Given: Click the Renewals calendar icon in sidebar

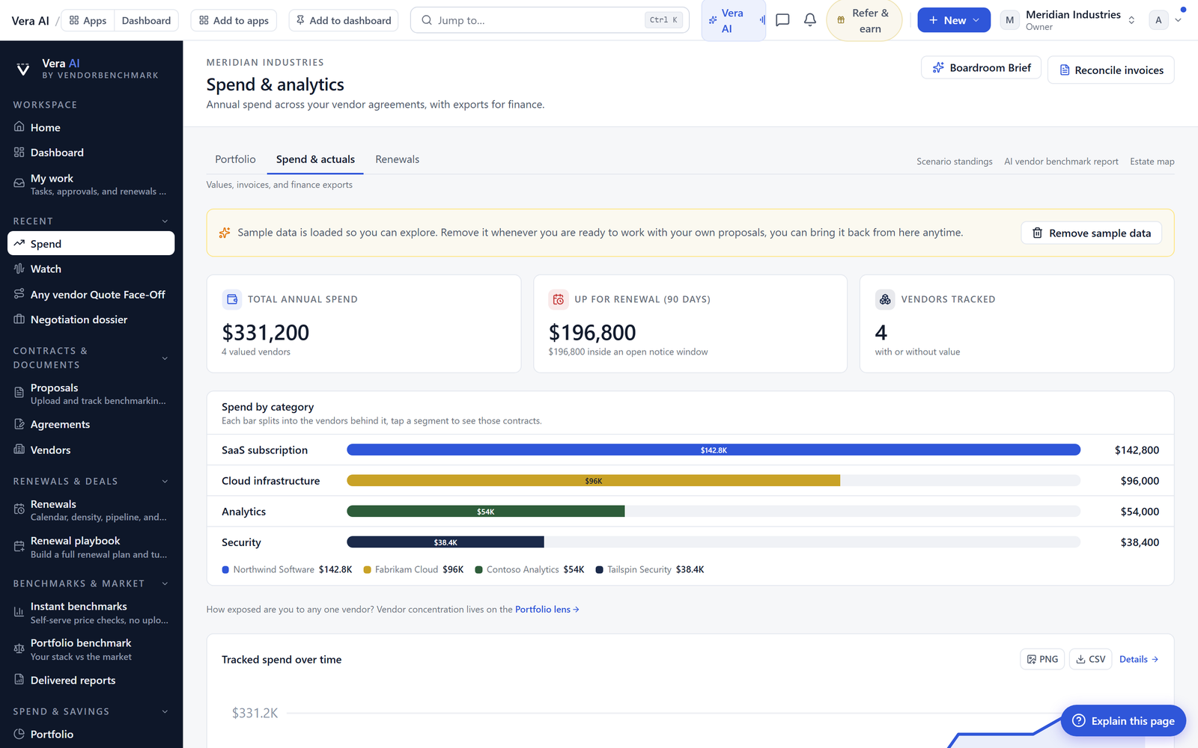Looking at the screenshot, I should coord(19,509).
